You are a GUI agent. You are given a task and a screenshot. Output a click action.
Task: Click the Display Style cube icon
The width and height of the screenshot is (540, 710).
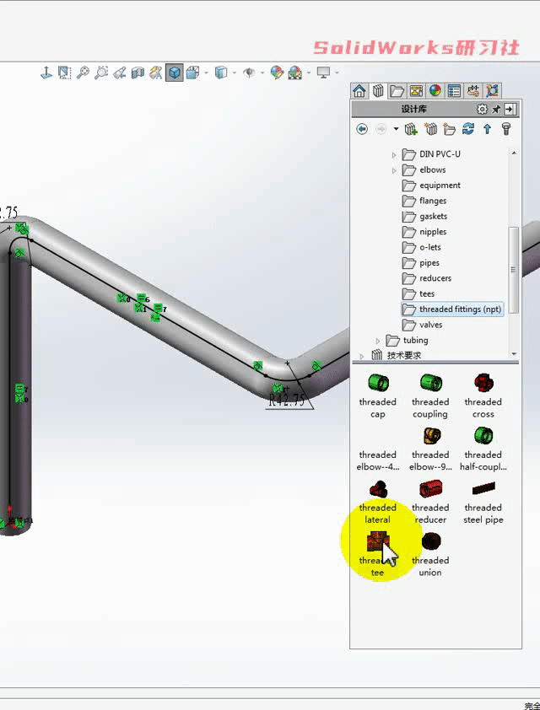click(220, 73)
